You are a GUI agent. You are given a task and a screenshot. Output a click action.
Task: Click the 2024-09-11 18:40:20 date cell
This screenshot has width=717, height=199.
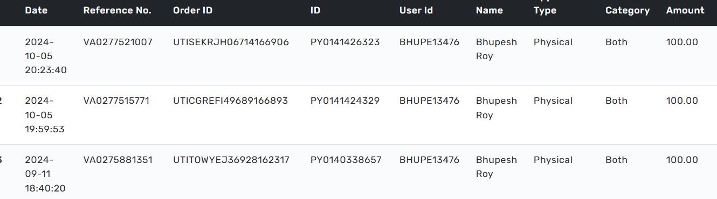[45, 174]
